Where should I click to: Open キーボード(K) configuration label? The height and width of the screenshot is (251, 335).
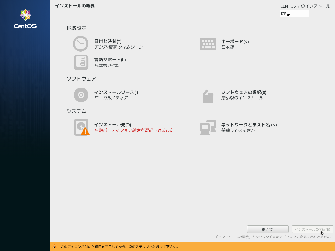(235, 42)
